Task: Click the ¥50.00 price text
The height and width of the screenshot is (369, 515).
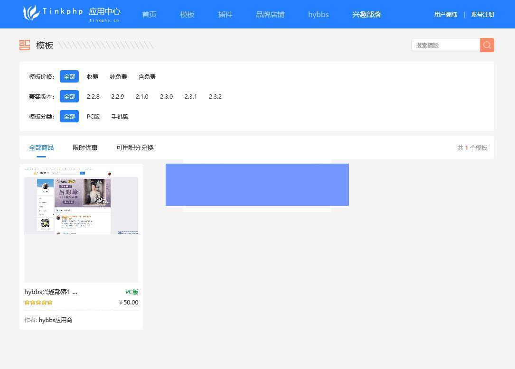Action: (129, 302)
